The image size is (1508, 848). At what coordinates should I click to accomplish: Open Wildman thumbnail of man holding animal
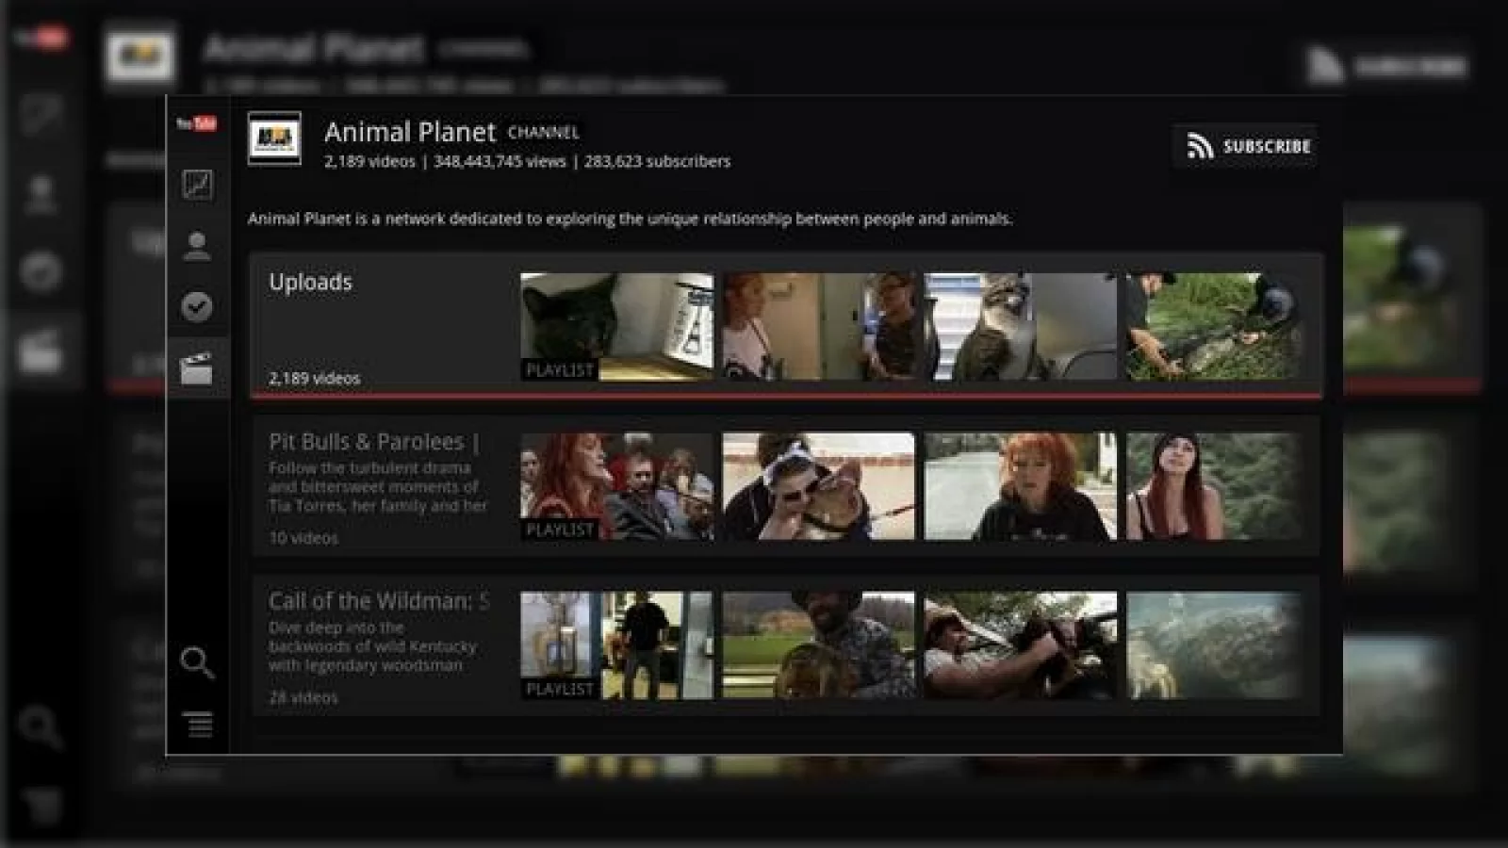(x=1021, y=645)
